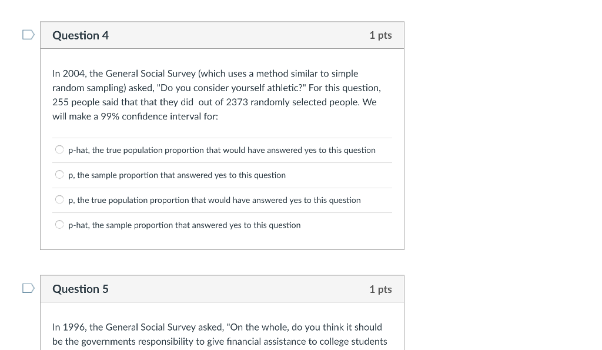Click the second answer's text label

176,175
